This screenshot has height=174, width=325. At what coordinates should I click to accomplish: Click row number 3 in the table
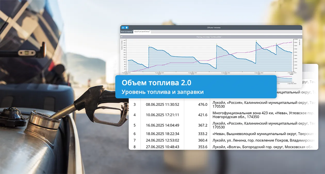[134, 105]
